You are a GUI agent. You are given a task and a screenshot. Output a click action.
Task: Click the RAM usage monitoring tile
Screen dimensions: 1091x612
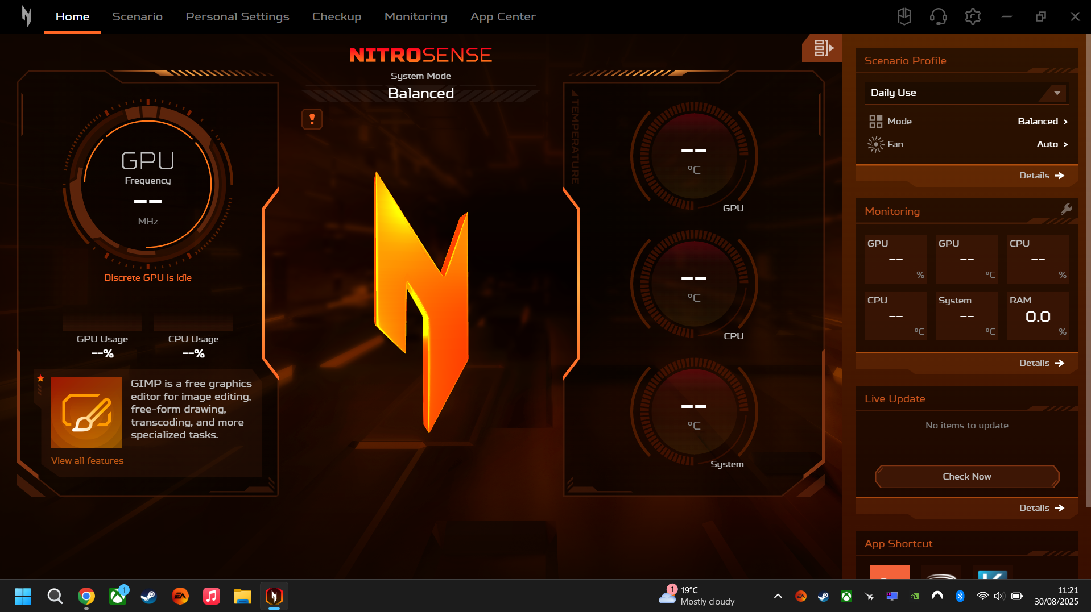(x=1038, y=316)
